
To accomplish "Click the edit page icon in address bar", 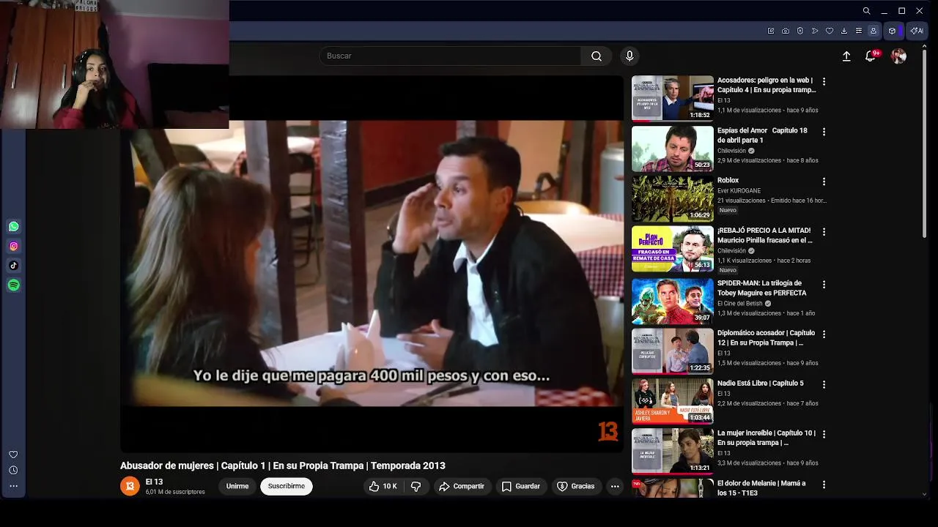I will coord(771,31).
